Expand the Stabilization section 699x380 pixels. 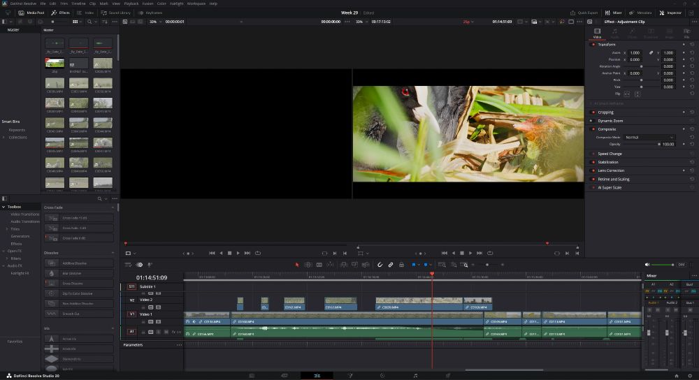608,162
